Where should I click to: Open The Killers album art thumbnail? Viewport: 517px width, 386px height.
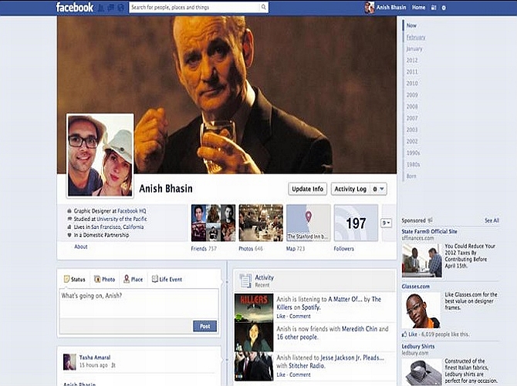[x=254, y=308]
